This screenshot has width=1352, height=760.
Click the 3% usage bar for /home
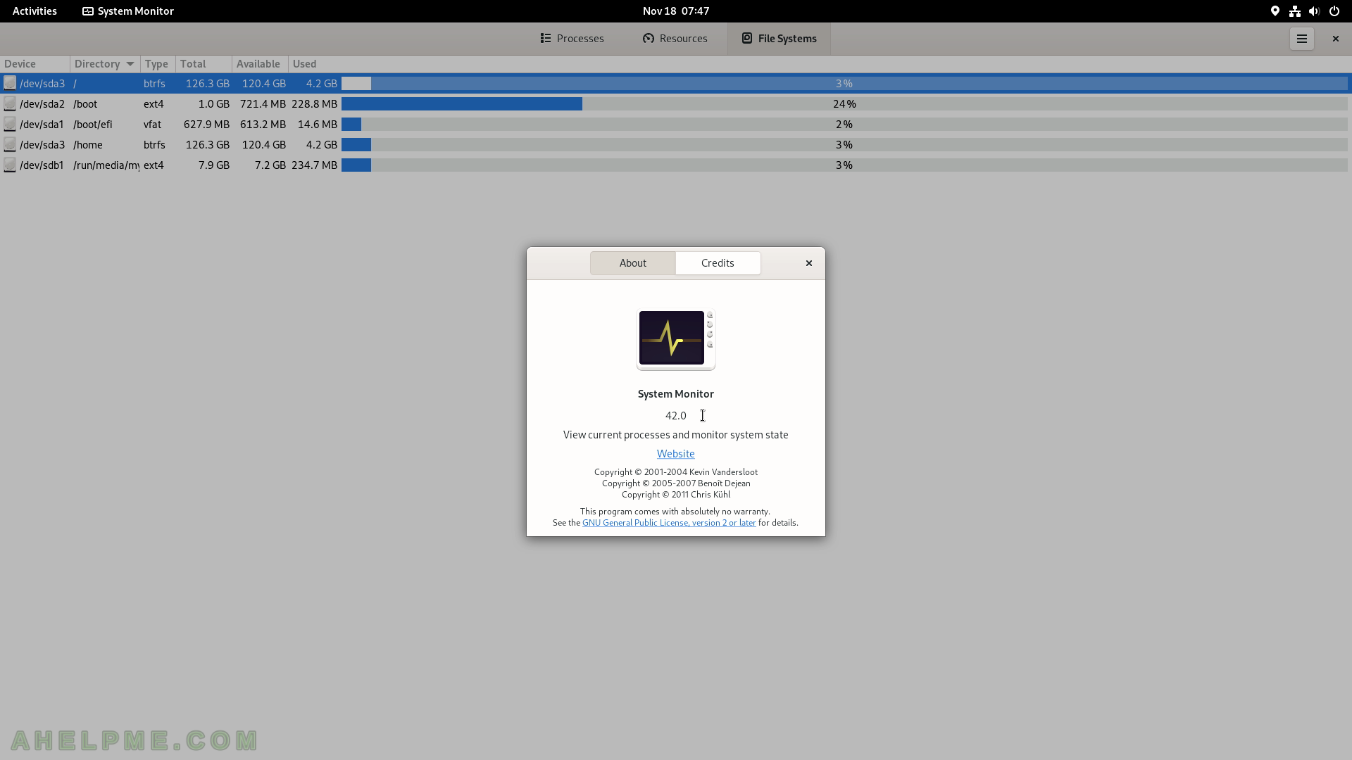(844, 144)
